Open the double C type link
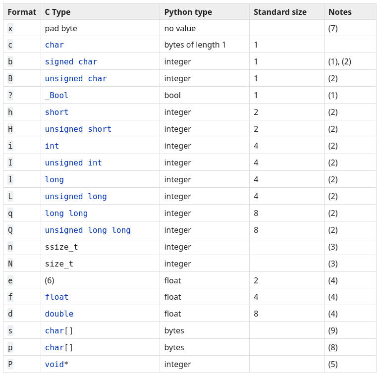 coord(59,314)
